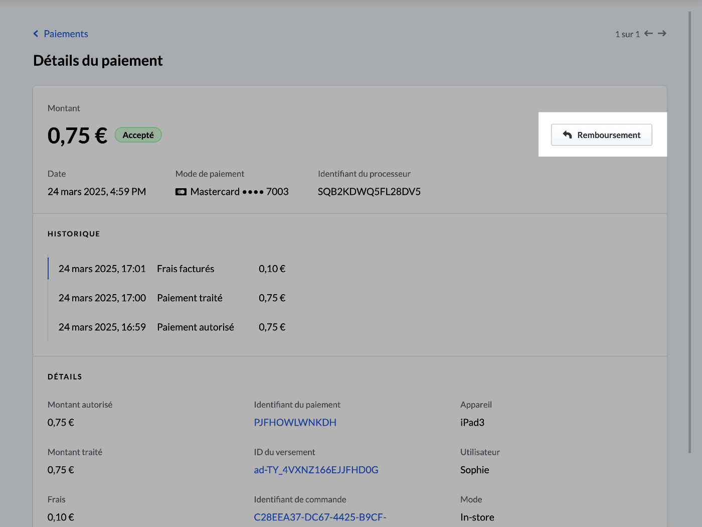Viewport: 702px width, 527px height.
Task: Click the page vertical scrollbar
Action: 690,232
